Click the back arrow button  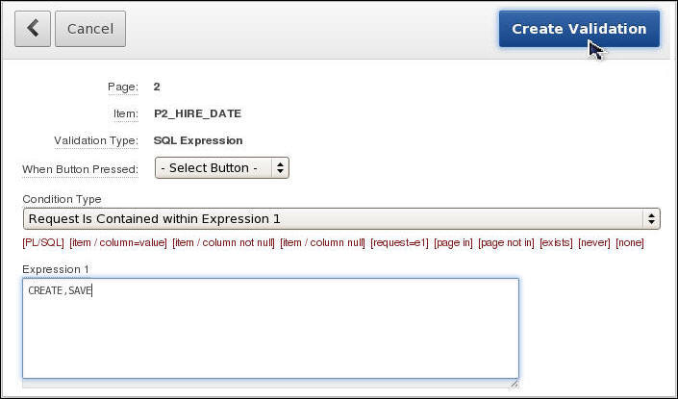[x=33, y=29]
